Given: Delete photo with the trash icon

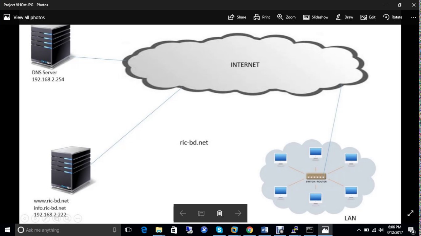Looking at the screenshot, I should tap(220, 213).
